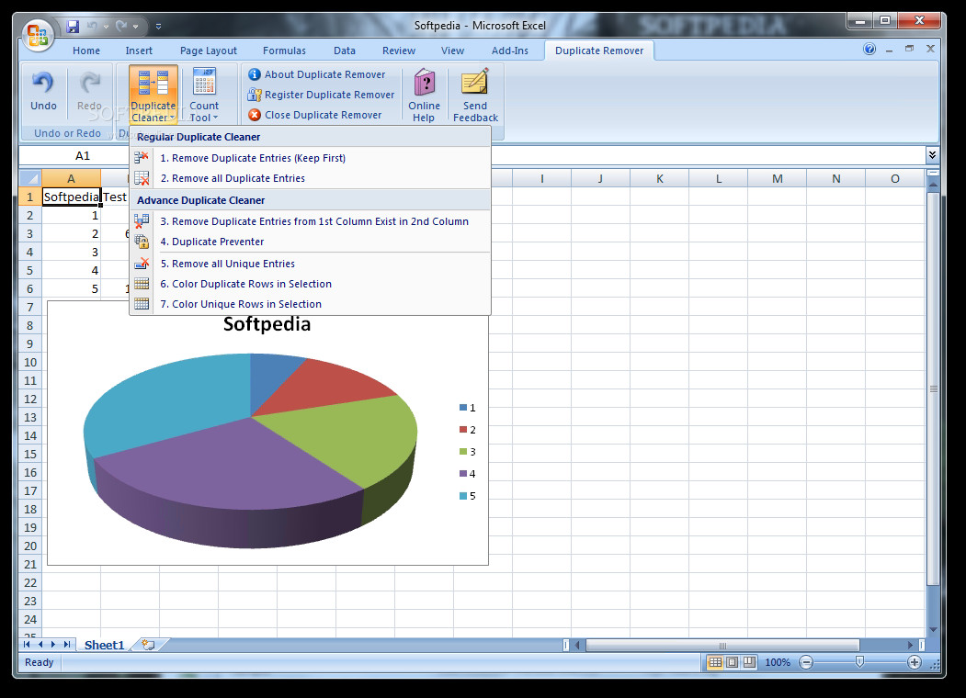Choose Remove all Duplicate Entries
Image resolution: width=966 pixels, height=698 pixels.
[x=310, y=178]
